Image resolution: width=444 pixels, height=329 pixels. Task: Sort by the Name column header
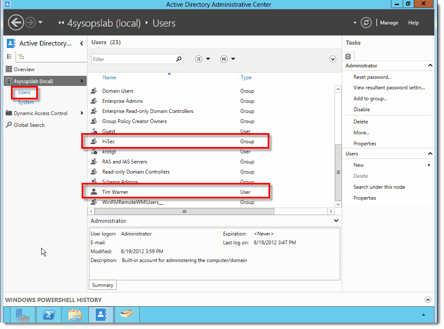pyautogui.click(x=109, y=78)
